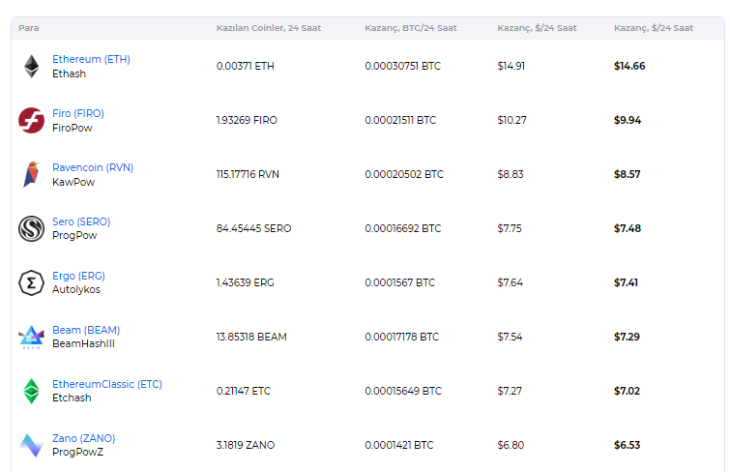
Task: Click the Ergo sigma logo icon
Action: click(x=31, y=282)
